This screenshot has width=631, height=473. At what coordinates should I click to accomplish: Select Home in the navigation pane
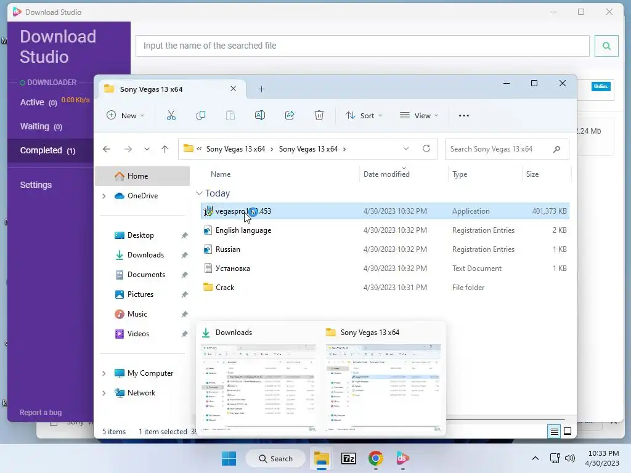142,176
